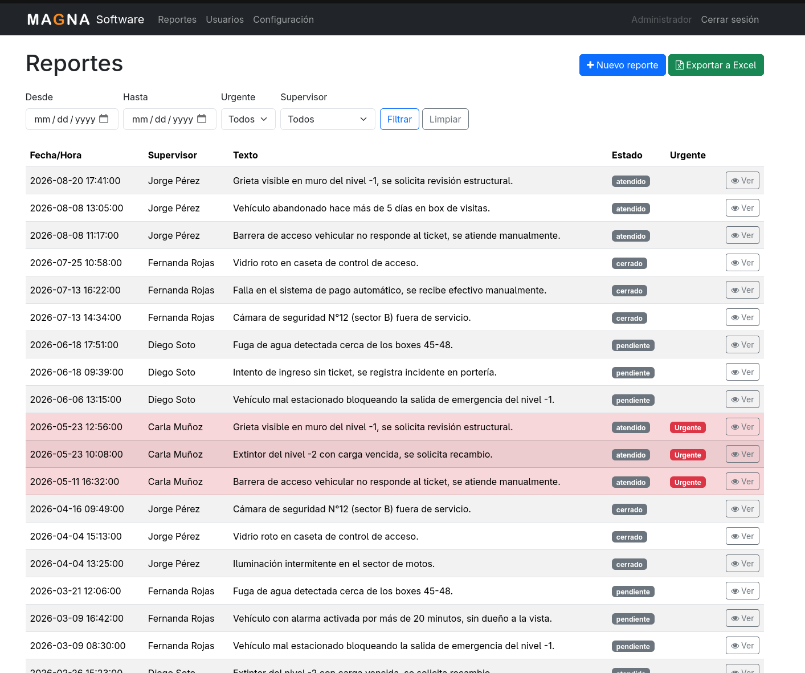The image size is (805, 673).
Task: Click the Urgente column header in table
Action: coord(688,155)
